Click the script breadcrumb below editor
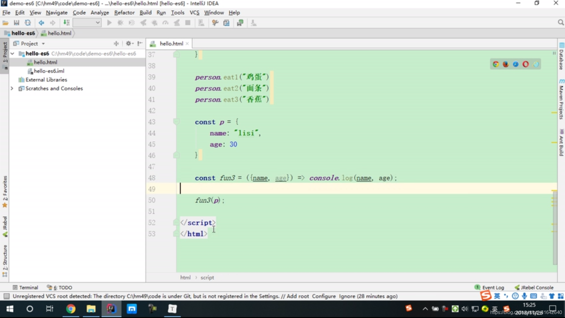 pos(207,278)
